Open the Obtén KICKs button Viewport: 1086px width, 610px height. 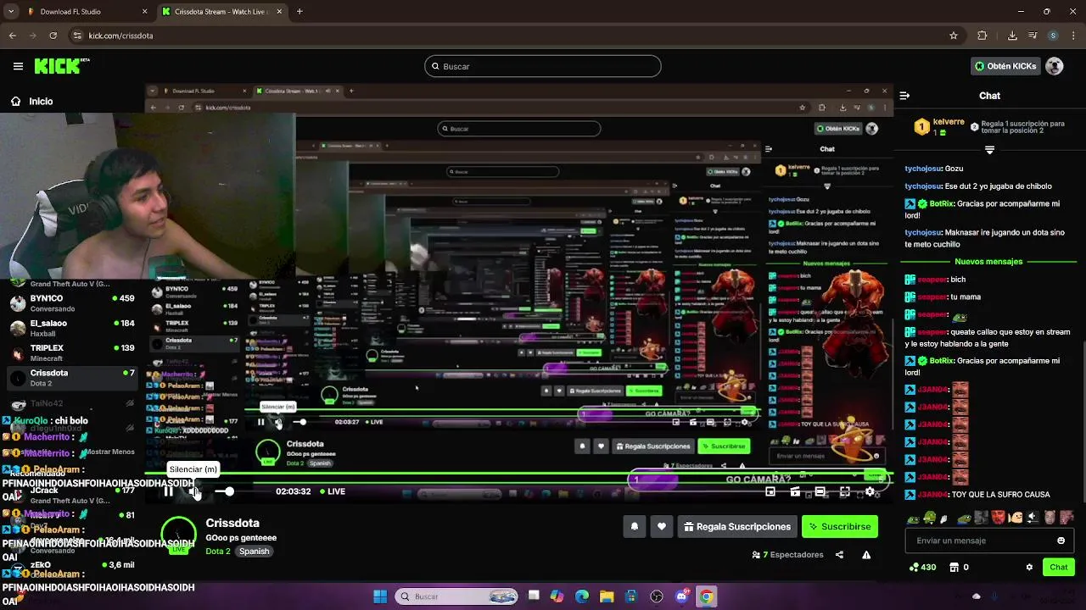point(1005,66)
